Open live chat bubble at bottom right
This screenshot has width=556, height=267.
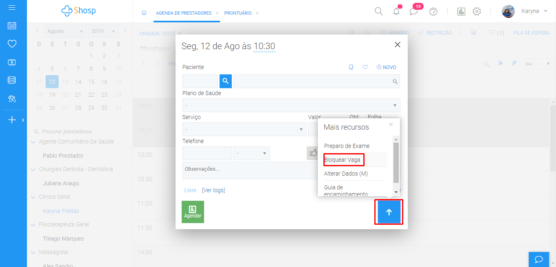point(539,259)
